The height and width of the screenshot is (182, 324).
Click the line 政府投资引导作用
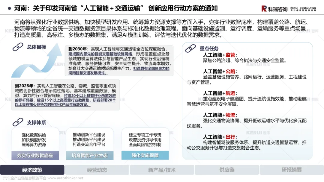145,140
